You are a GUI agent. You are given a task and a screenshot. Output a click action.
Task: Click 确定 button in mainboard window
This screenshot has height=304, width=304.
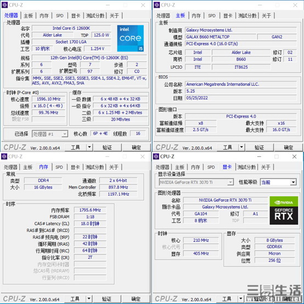click(x=288, y=148)
